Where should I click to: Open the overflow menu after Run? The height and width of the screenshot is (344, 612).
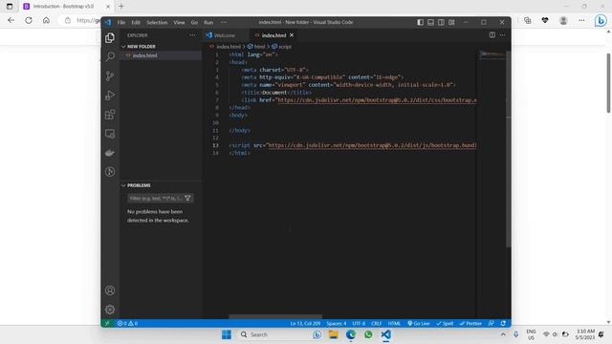pyautogui.click(x=224, y=22)
